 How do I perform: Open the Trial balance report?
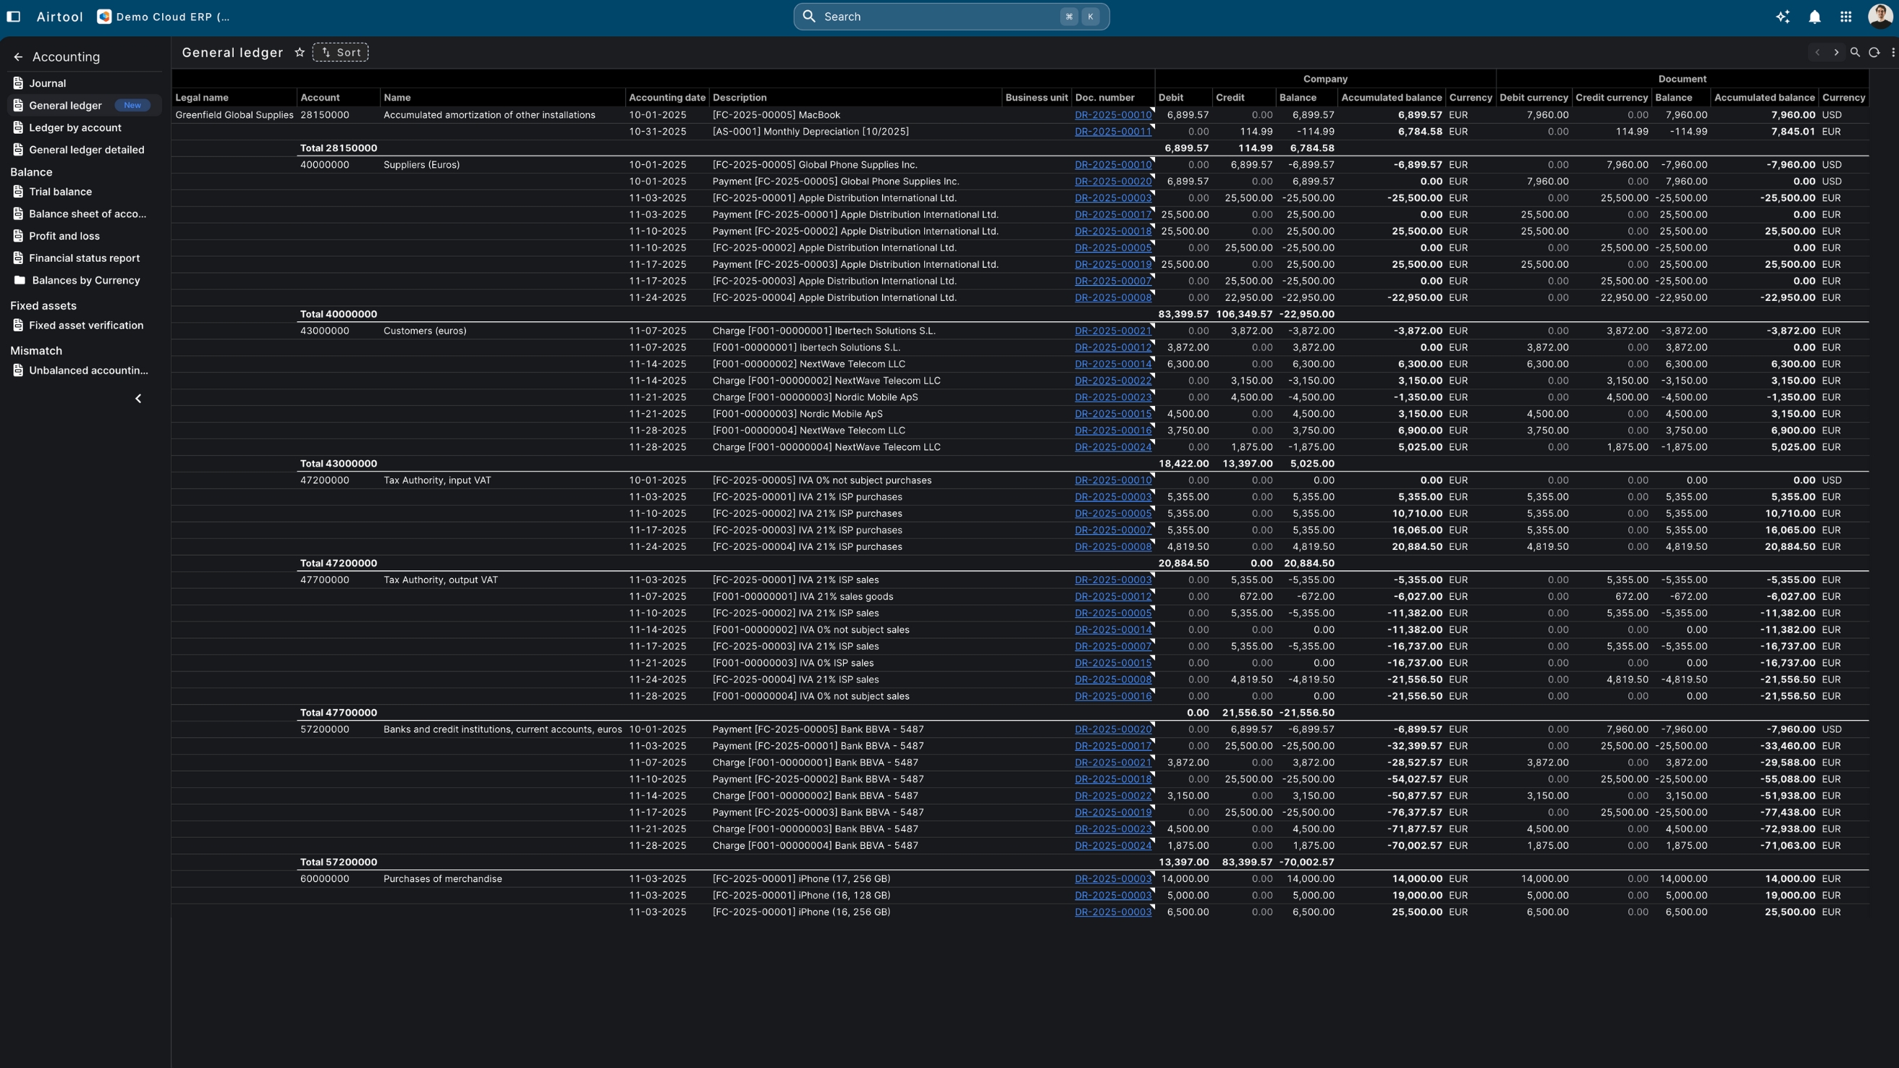click(61, 192)
